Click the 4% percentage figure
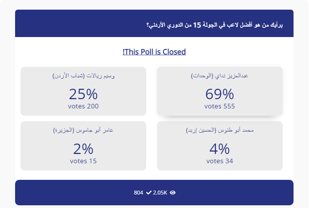The width and height of the screenshot is (309, 208). [220, 149]
